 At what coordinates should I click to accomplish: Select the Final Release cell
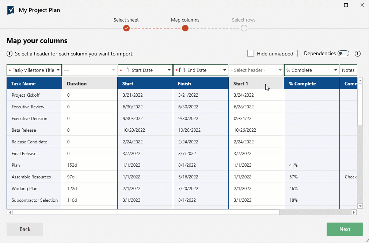click(x=34, y=154)
